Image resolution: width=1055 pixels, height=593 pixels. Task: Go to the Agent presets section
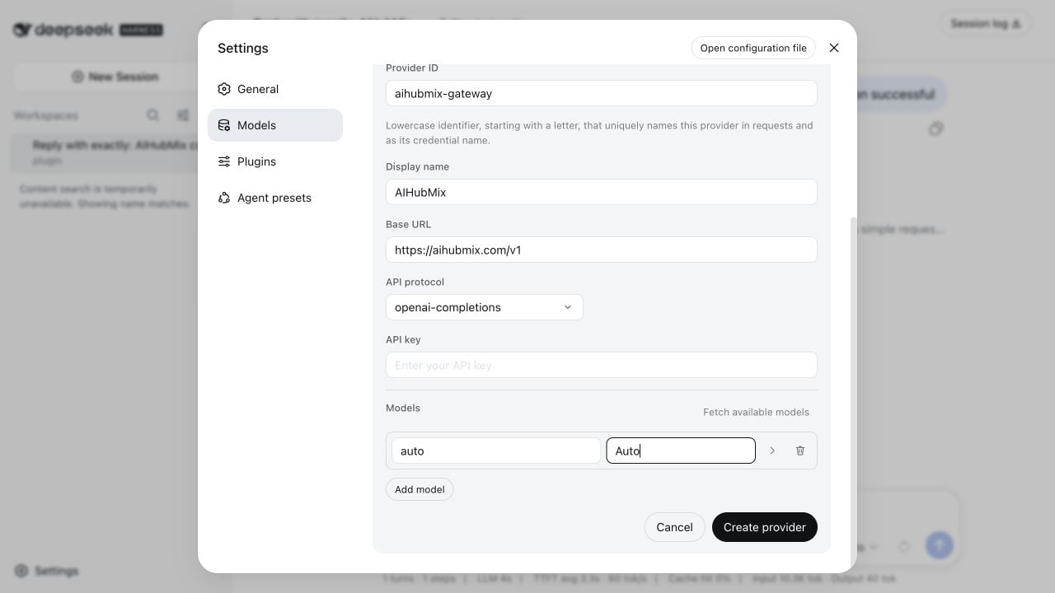click(x=275, y=198)
